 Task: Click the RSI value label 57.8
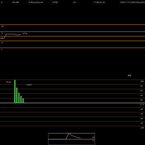[x=25, y=34]
